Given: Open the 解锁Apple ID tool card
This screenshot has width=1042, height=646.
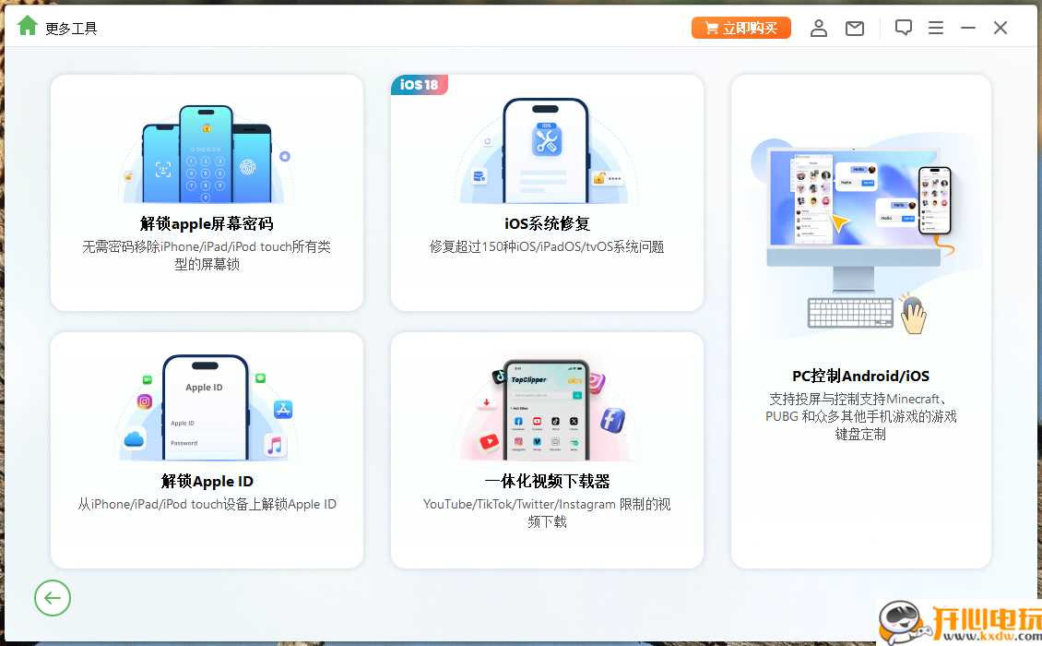Looking at the screenshot, I should [206, 449].
